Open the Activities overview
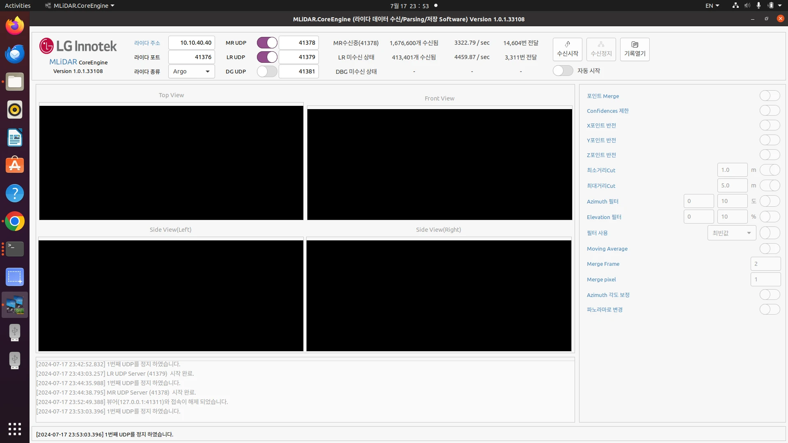The height and width of the screenshot is (443, 788). tap(18, 6)
